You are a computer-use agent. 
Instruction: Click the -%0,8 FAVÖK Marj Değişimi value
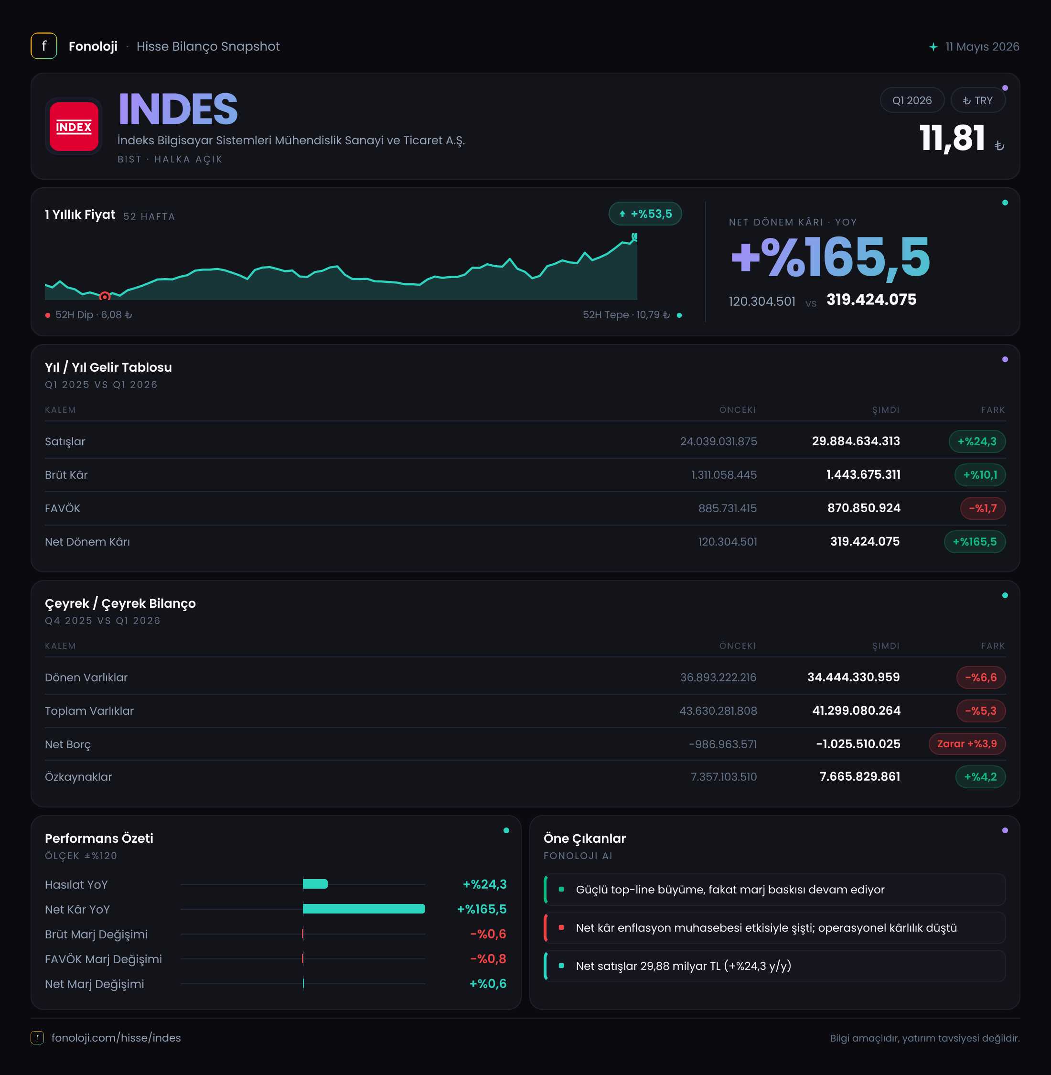488,958
